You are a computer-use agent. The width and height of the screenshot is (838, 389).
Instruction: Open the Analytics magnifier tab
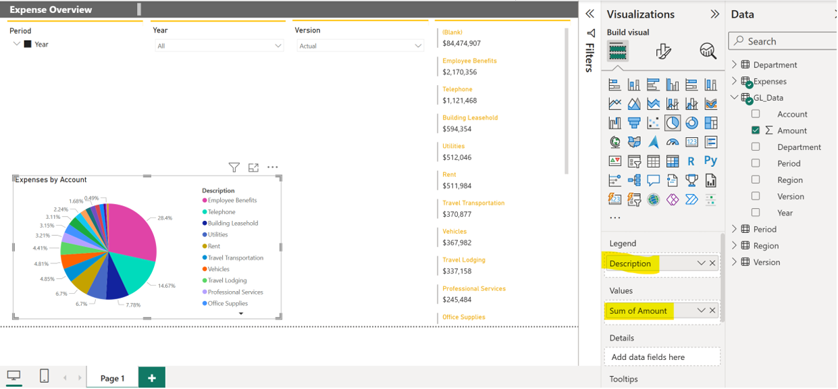pyautogui.click(x=708, y=51)
